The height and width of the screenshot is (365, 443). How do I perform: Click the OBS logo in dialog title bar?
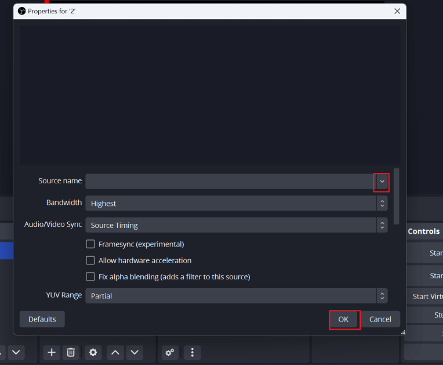click(x=22, y=11)
